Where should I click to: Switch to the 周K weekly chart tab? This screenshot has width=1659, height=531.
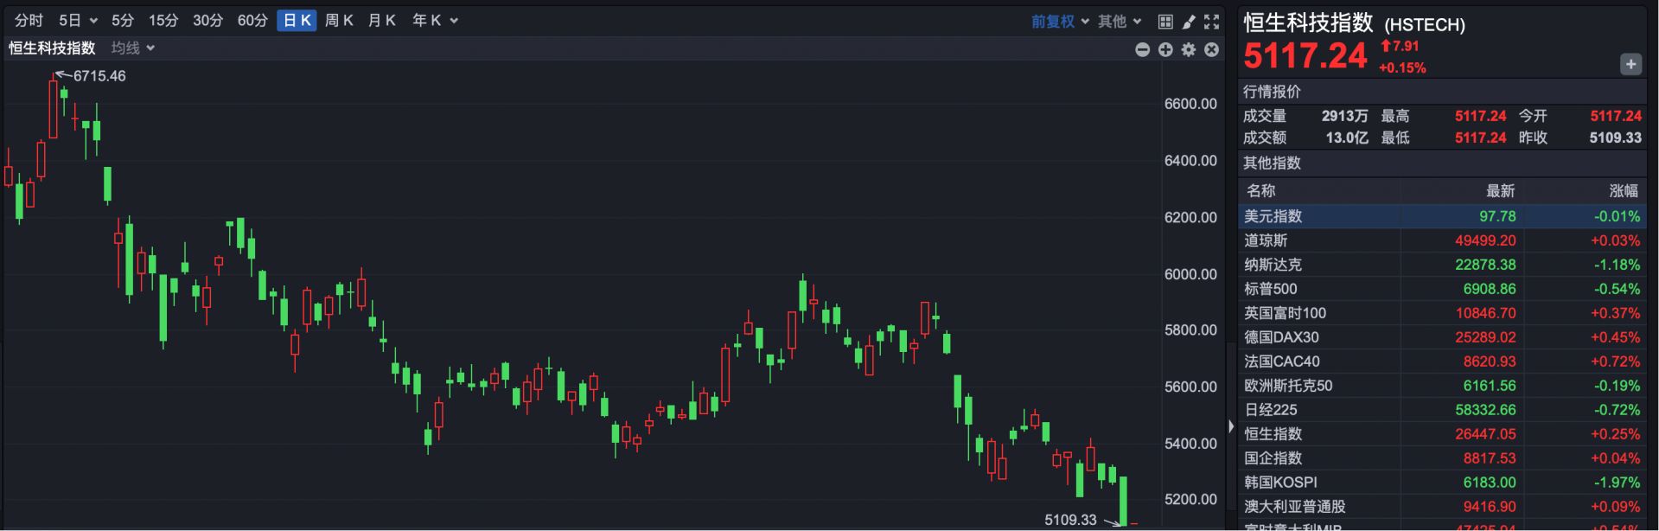click(339, 21)
